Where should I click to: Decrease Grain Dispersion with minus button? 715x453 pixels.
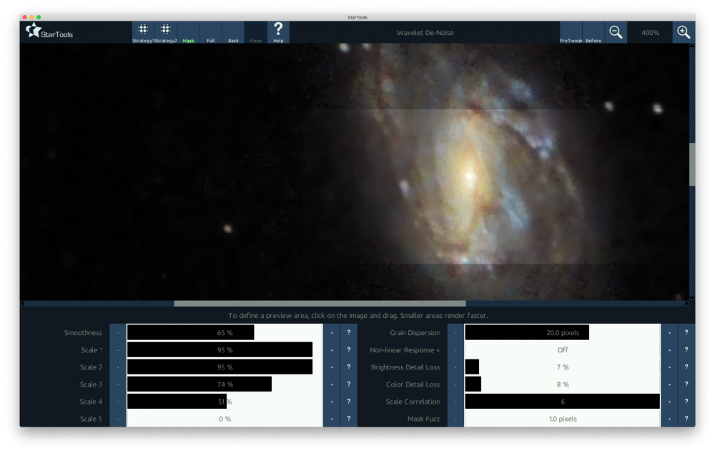[455, 333]
